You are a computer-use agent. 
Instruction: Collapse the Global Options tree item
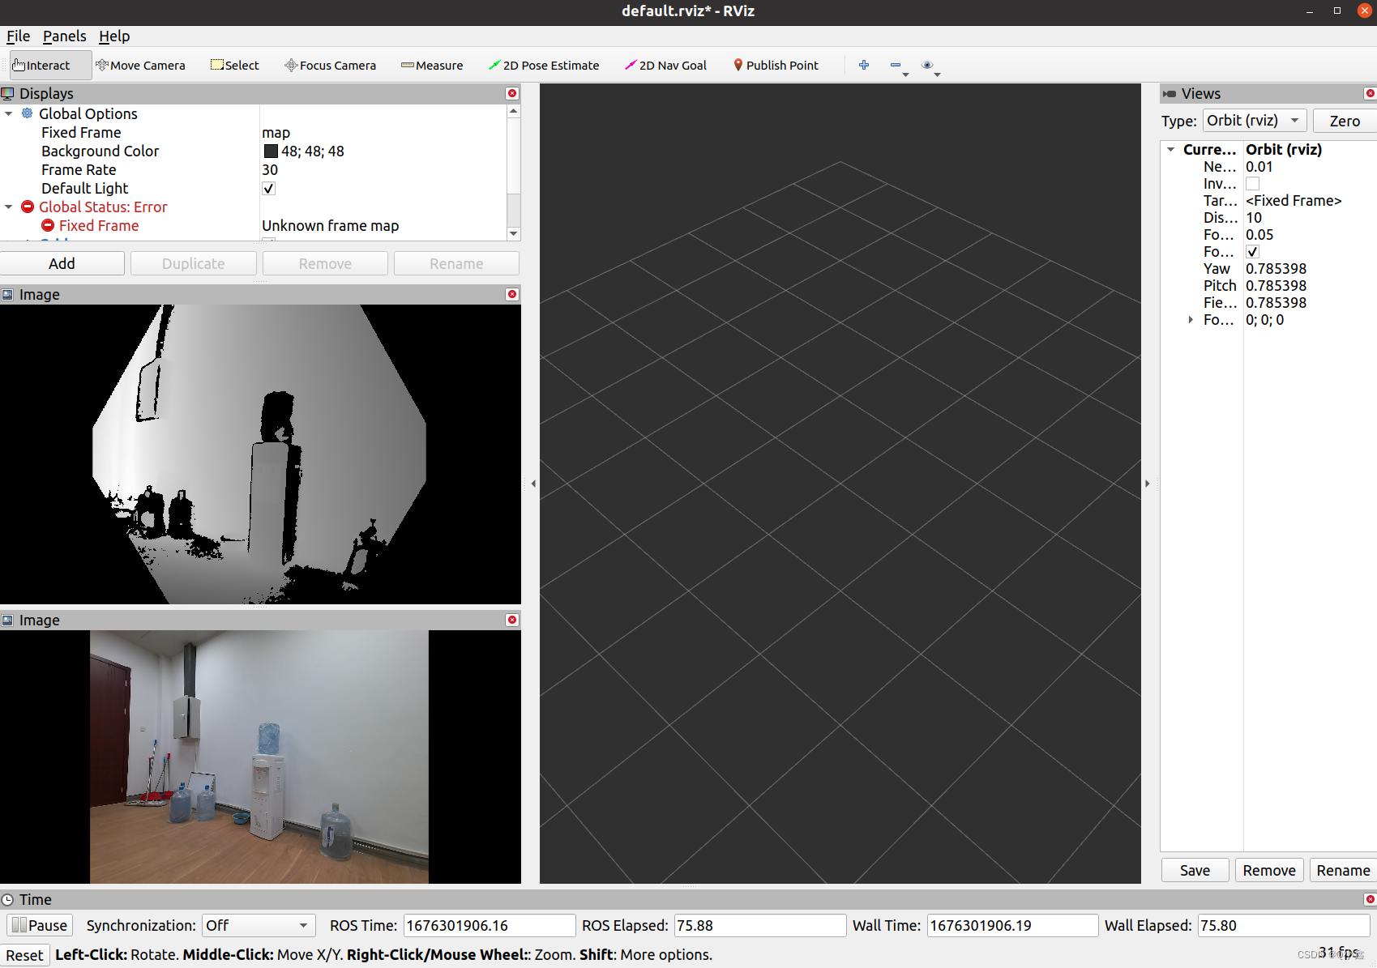click(x=9, y=113)
